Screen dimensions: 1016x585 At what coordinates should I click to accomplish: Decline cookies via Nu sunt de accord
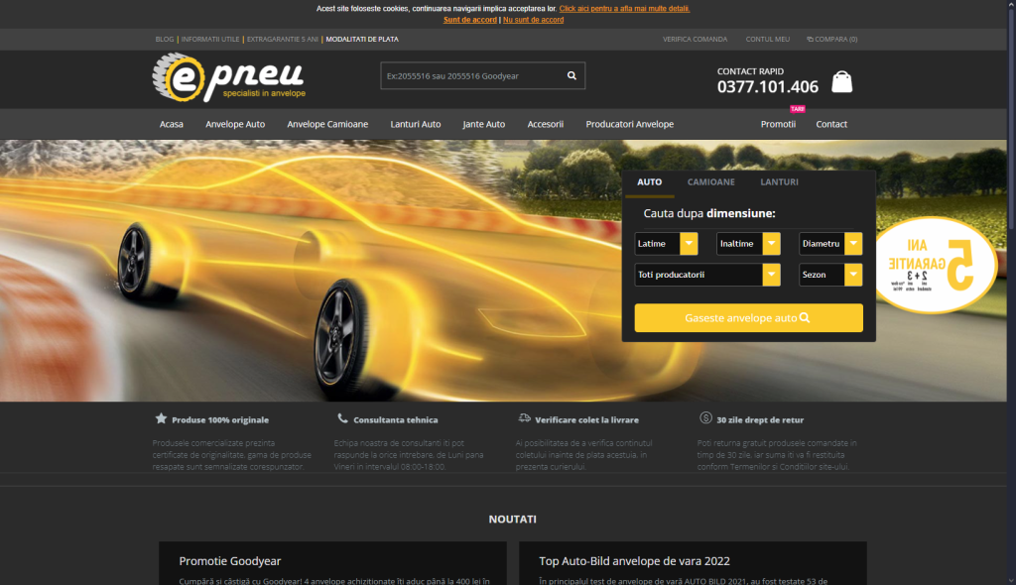point(533,20)
